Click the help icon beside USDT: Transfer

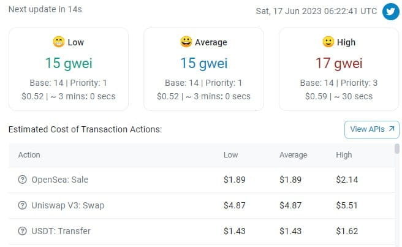pyautogui.click(x=22, y=231)
